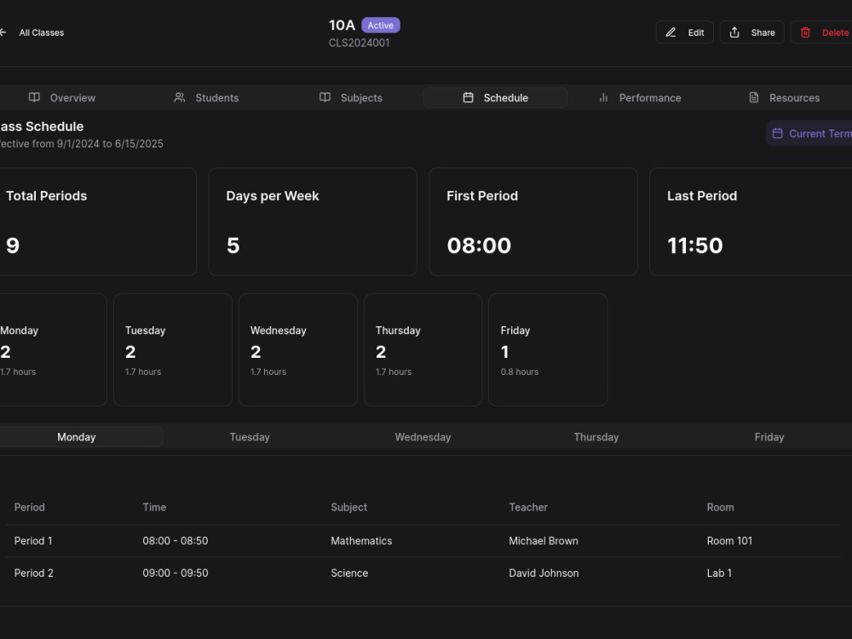
Task: Click the red trash can icon
Action: click(x=805, y=32)
